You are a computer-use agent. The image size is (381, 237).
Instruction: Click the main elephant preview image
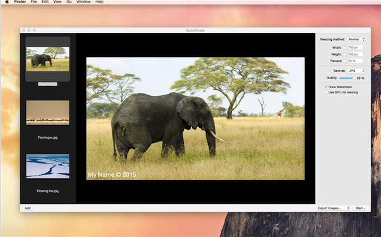(x=195, y=119)
